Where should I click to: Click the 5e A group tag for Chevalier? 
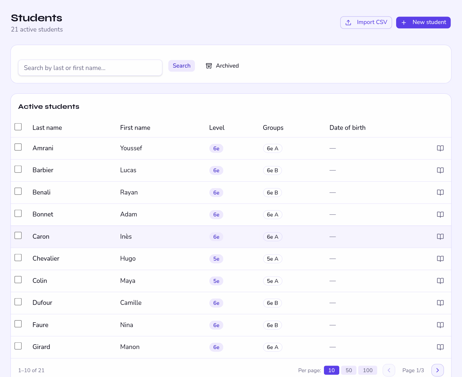click(273, 259)
